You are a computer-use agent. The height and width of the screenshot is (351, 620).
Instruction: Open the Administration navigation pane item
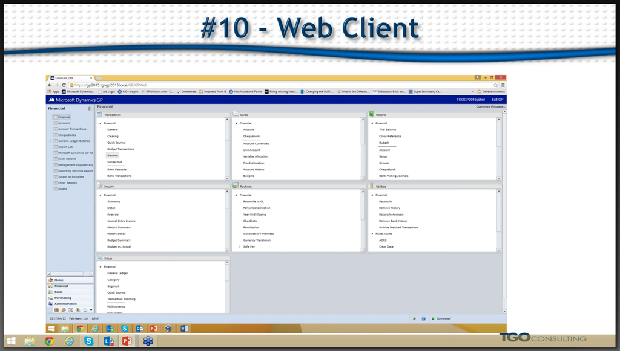coord(65,304)
